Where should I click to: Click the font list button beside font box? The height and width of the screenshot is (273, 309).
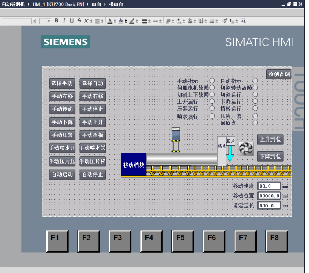(34, 21)
